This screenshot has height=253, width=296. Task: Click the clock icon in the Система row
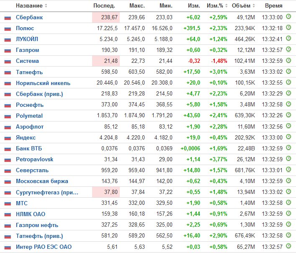point(288,60)
